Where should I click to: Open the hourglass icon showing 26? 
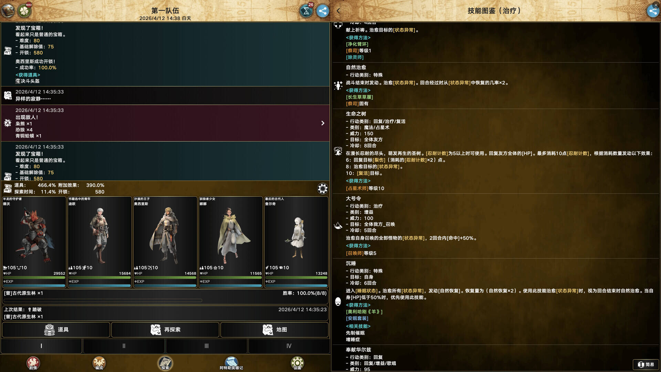coord(306,11)
